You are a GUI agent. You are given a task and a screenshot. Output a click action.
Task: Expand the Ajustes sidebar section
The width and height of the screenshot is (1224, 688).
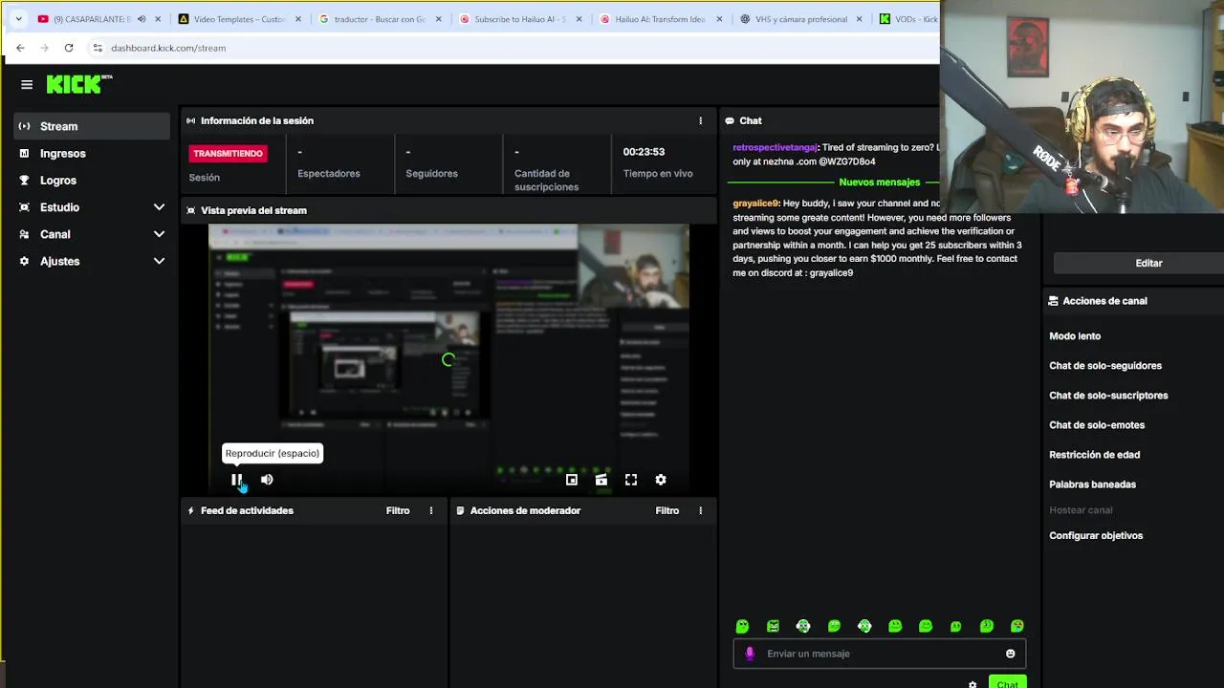click(x=159, y=261)
